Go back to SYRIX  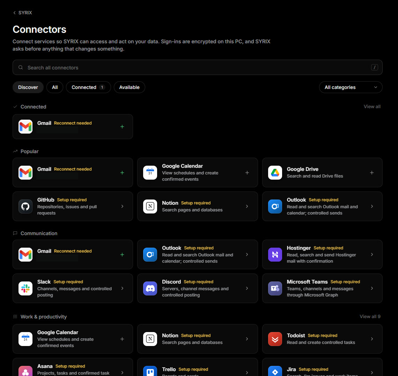pyautogui.click(x=22, y=13)
